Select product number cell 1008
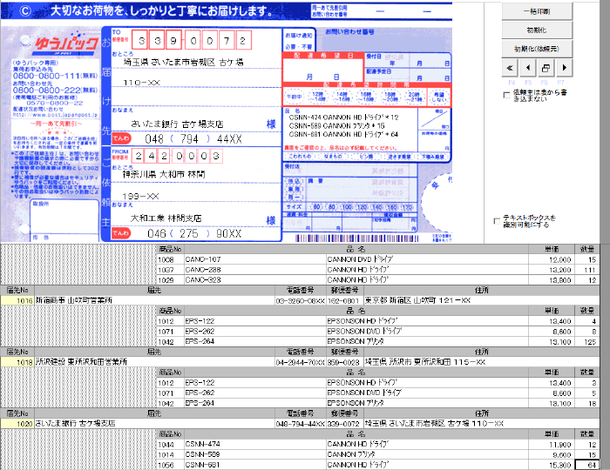Viewport: 610px width, 470px height. click(171, 259)
